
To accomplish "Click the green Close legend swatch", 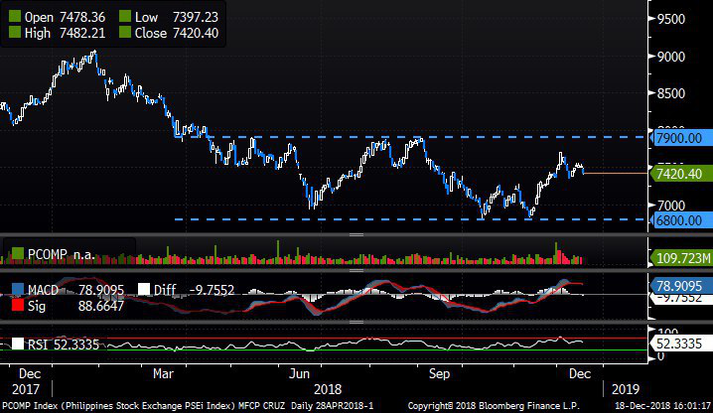I will tap(125, 34).
